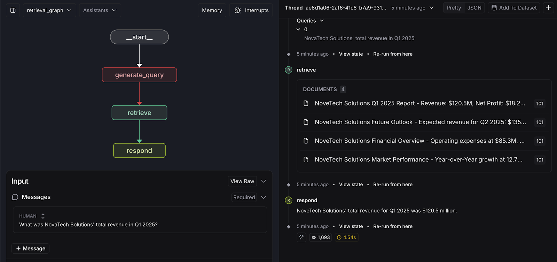Click the 4.54s latency badge

pos(346,237)
